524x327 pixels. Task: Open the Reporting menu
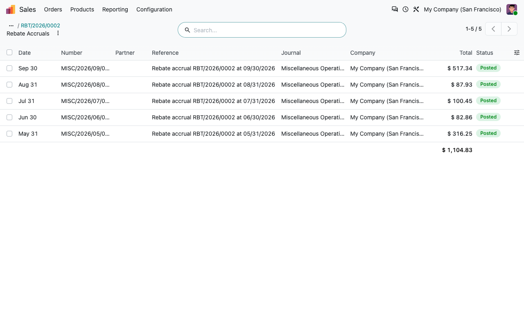pos(115,9)
